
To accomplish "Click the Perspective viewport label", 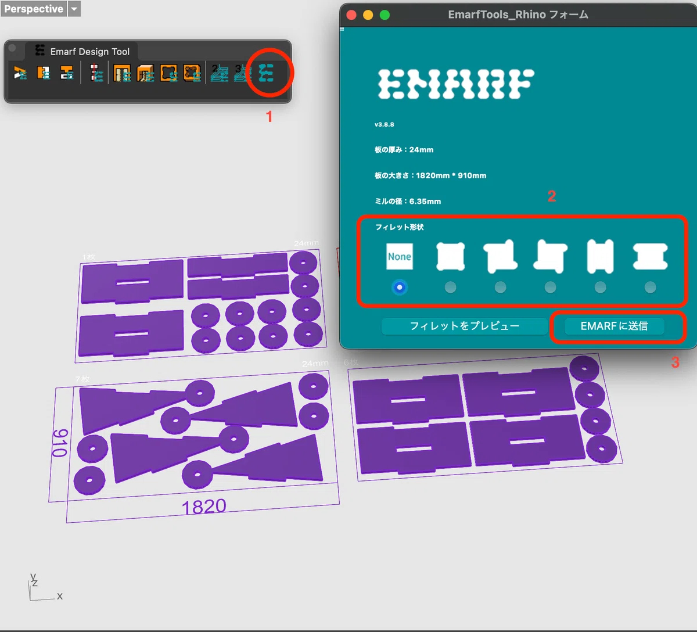I will [33, 9].
